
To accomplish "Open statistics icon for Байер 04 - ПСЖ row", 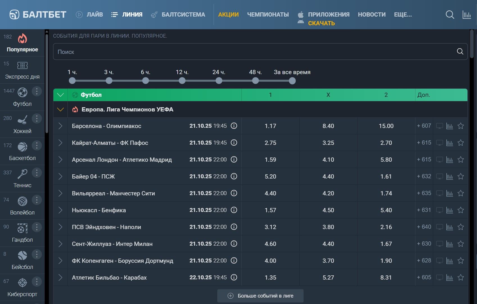I will point(449,177).
